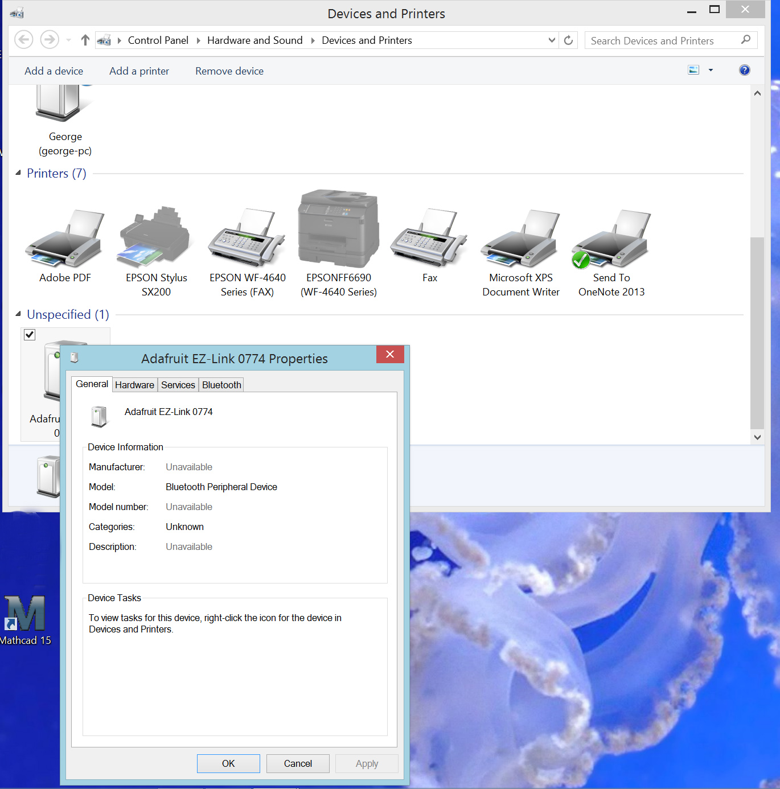Switch to the Services tab
This screenshot has width=780, height=789.
[178, 385]
